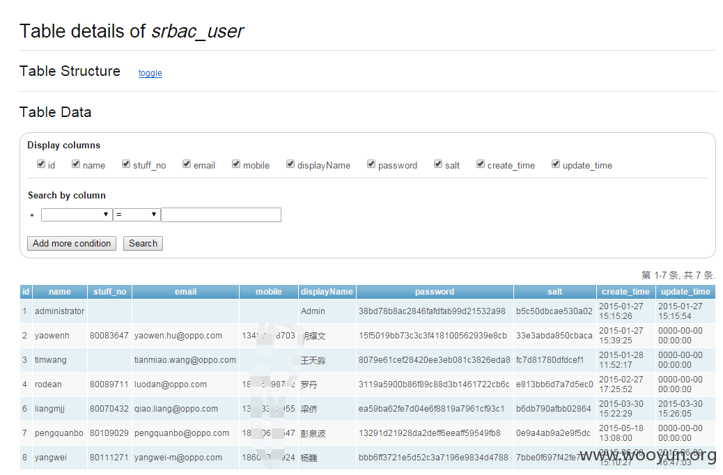Click create_time '2015-01-27 15:39:25'

click(621, 336)
